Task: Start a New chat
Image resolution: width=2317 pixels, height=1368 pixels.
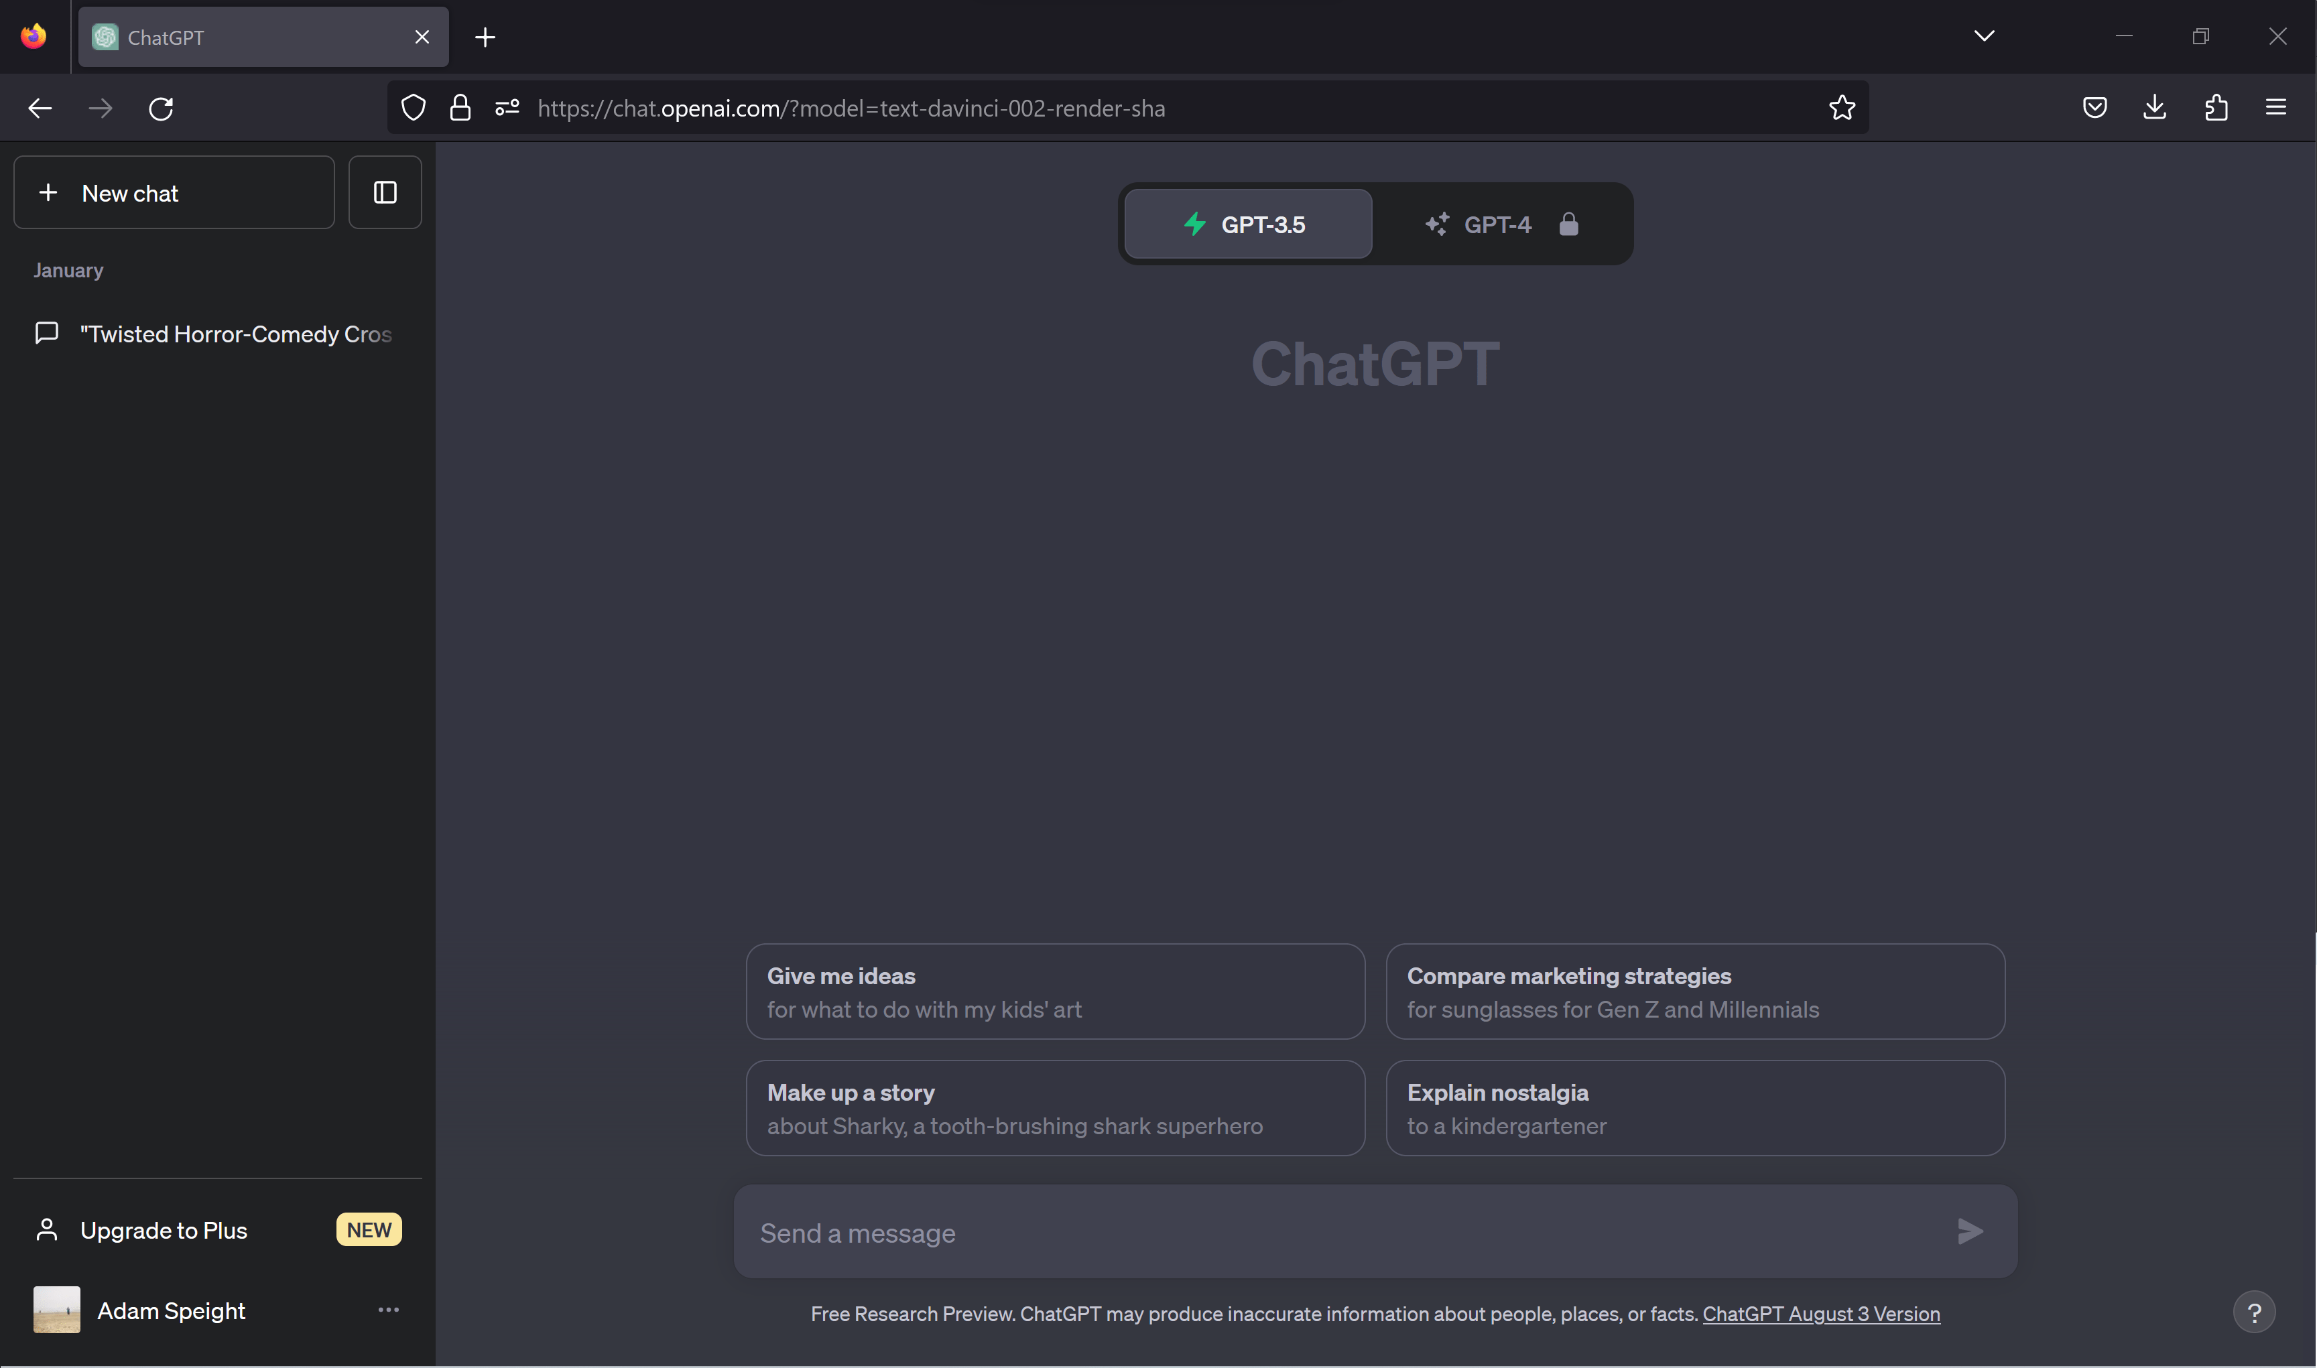Action: [x=174, y=193]
